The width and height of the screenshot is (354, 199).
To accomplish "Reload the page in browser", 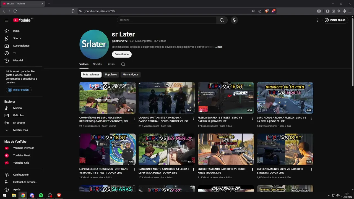I will point(15,11).
